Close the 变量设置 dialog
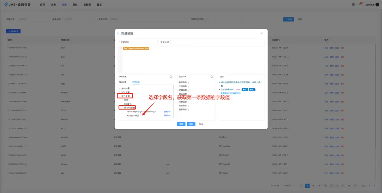The width and height of the screenshot is (382, 193). click(x=262, y=33)
